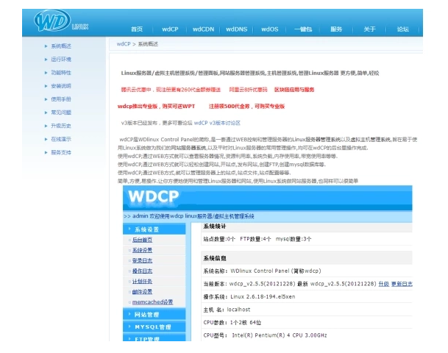Select wdDNS in the top navigation

[x=237, y=29]
